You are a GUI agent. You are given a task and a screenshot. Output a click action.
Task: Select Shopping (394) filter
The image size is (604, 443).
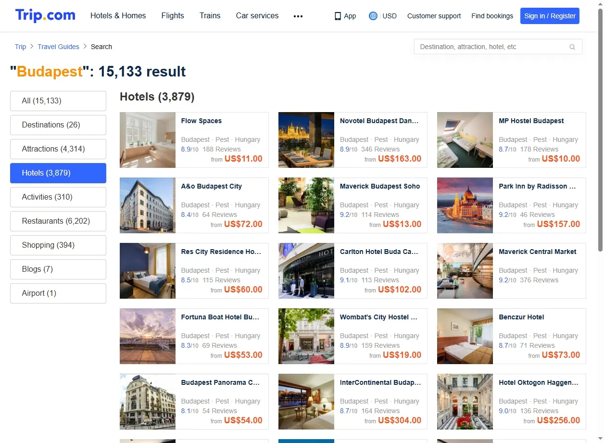58,245
